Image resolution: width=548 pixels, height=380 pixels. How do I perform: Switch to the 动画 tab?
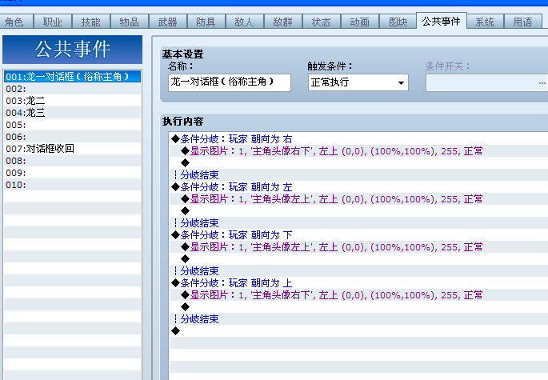pyautogui.click(x=360, y=22)
